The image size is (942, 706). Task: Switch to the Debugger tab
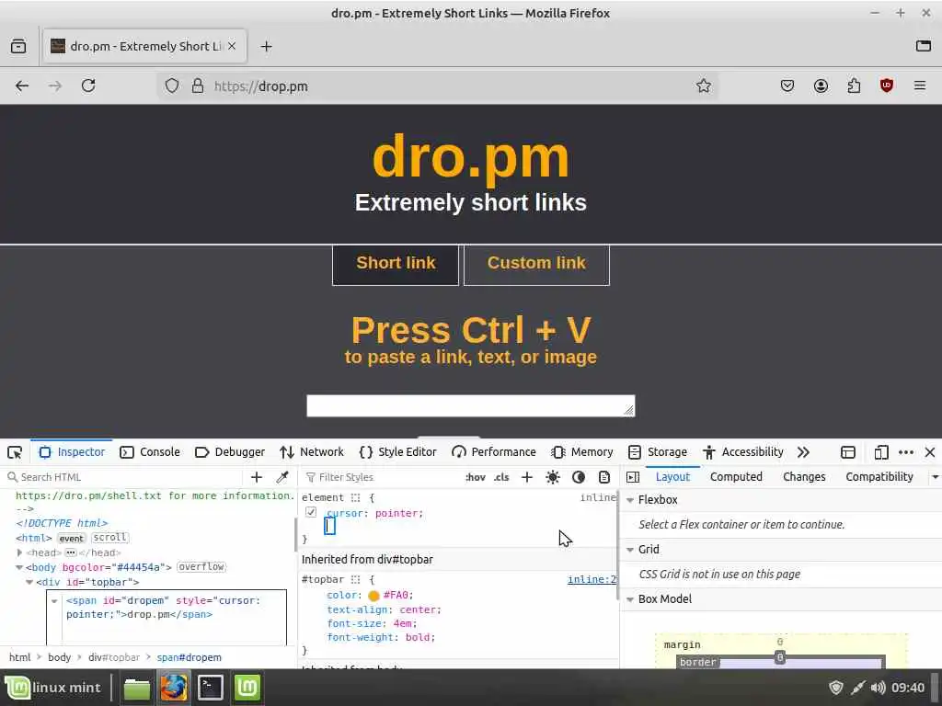tap(230, 452)
